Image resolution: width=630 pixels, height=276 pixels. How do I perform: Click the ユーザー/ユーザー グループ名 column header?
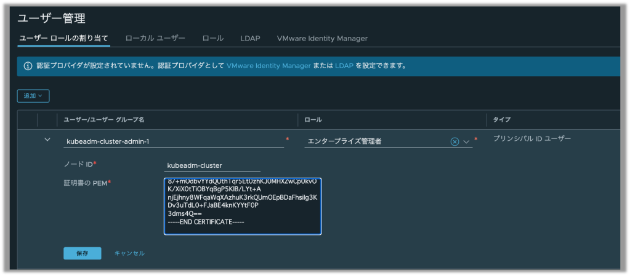(104, 119)
